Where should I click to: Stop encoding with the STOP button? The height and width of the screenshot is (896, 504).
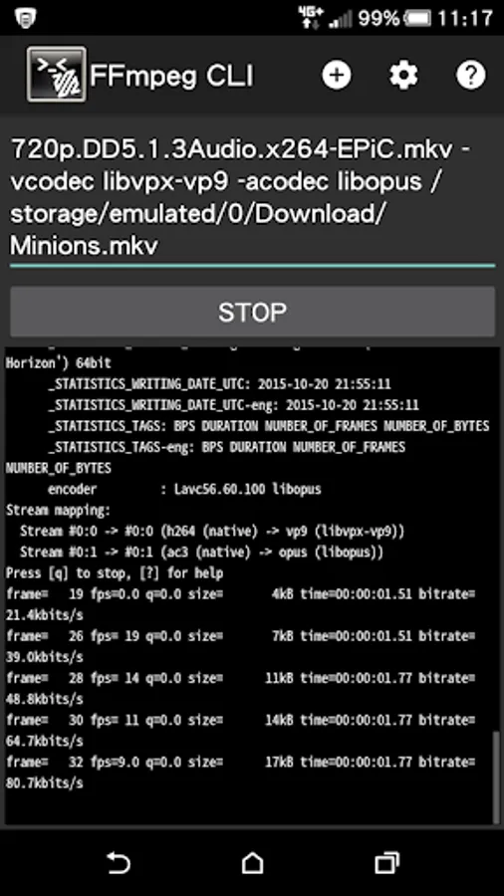pos(252,312)
